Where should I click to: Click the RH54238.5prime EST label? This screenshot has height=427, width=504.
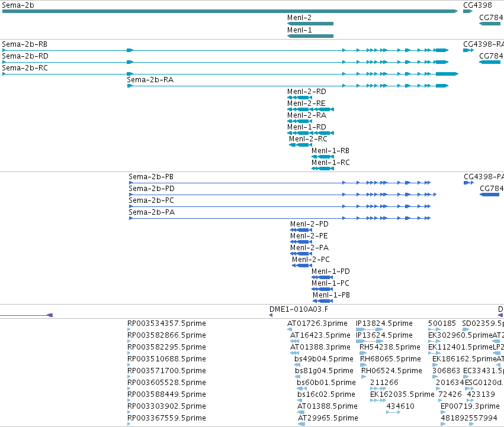pyautogui.click(x=390, y=347)
